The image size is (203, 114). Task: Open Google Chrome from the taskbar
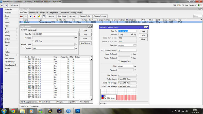point(13,111)
